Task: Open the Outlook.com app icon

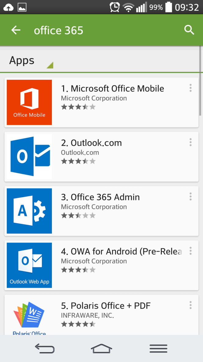Action: (29, 157)
